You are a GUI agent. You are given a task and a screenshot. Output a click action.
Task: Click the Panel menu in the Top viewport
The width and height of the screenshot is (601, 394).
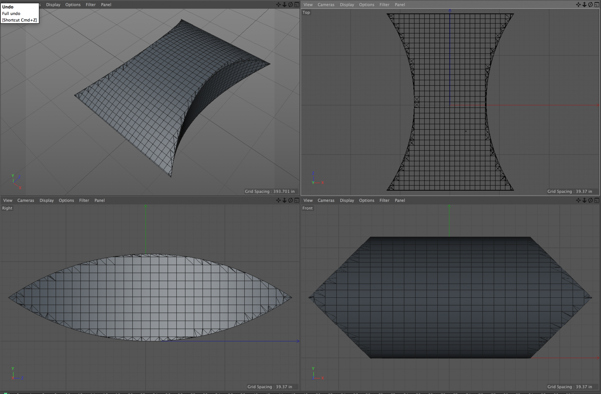pyautogui.click(x=399, y=5)
